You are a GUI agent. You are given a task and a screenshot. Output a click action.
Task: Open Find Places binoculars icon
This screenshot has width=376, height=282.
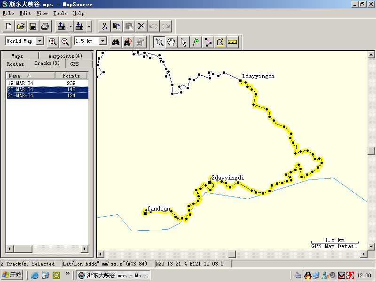115,42
